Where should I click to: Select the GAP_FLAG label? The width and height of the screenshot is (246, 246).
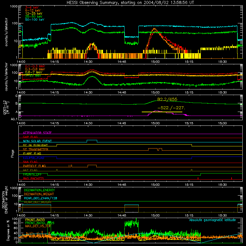[x=30, y=137]
